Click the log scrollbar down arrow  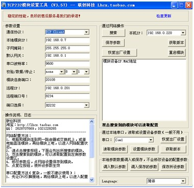tap(92, 180)
